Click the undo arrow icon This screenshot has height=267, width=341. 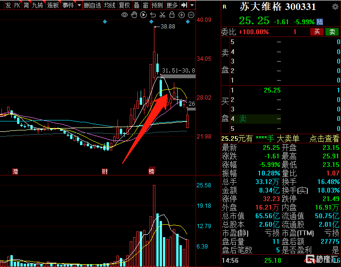153,15
